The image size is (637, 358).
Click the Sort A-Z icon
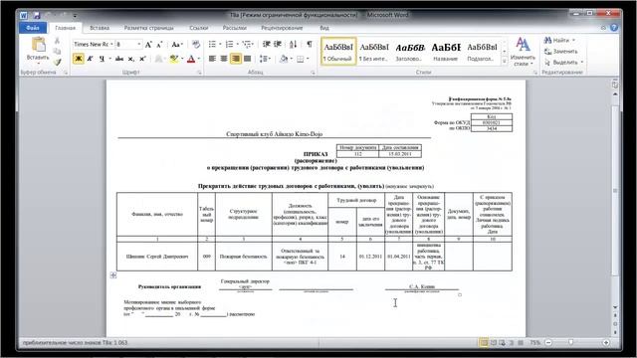click(294, 44)
